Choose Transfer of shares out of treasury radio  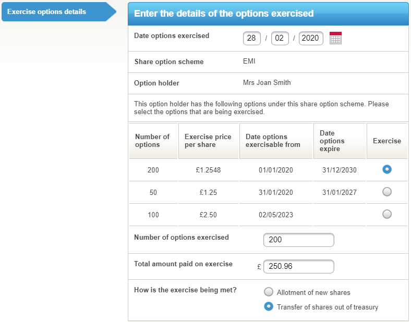(269, 306)
